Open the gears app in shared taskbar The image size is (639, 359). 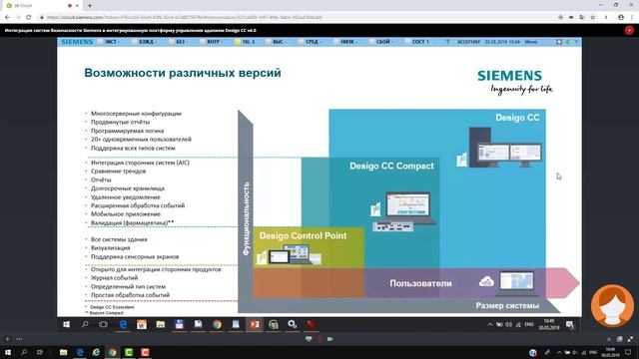[x=293, y=324]
